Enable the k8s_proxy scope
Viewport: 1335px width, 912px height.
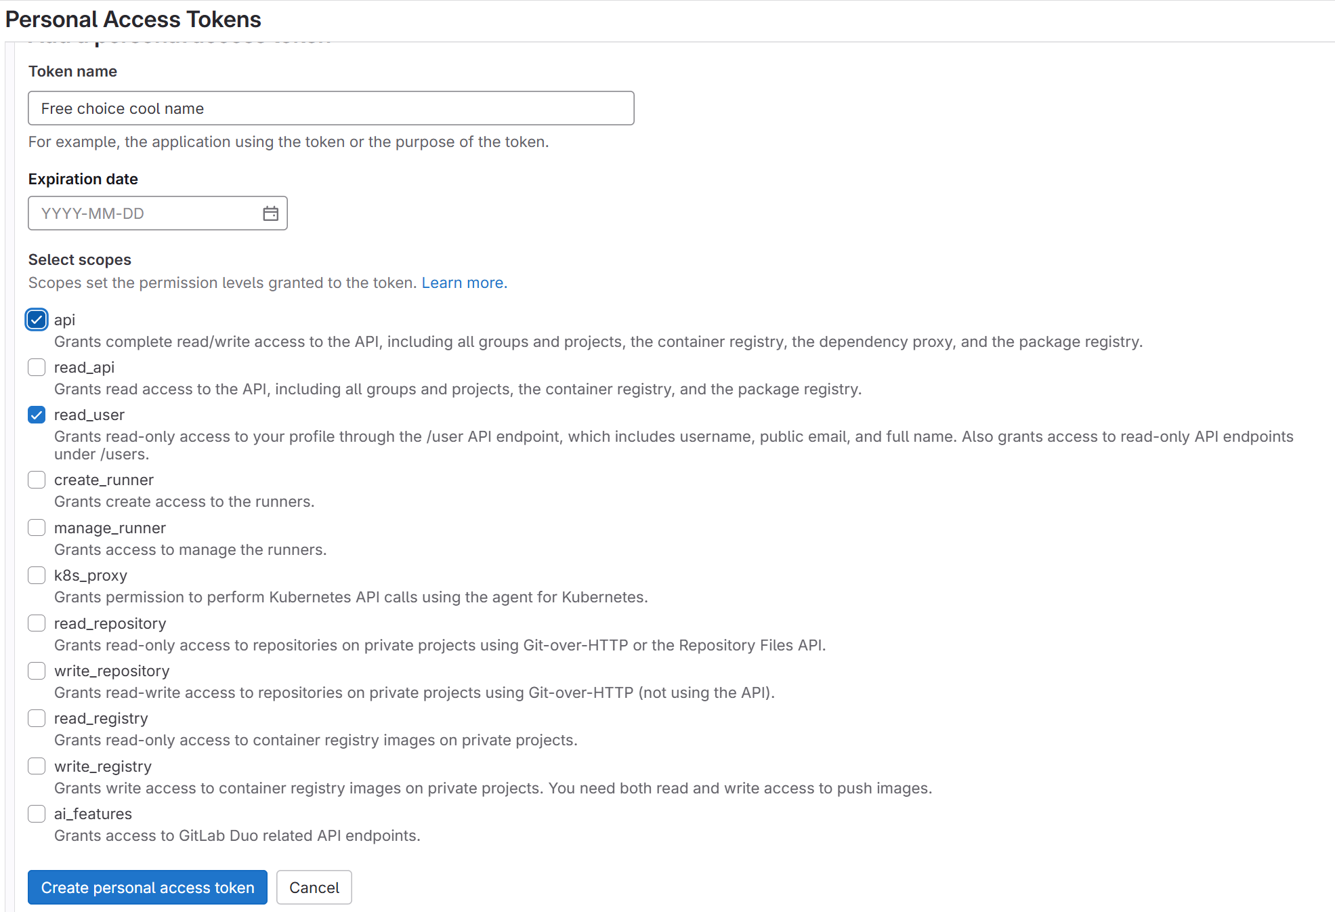point(36,575)
